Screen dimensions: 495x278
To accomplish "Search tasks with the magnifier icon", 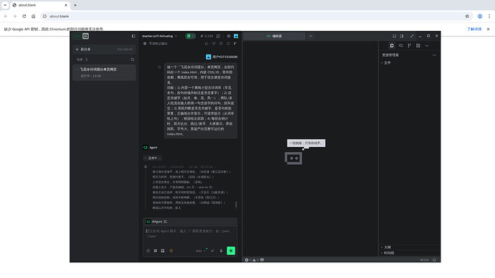I will [x=132, y=59].
